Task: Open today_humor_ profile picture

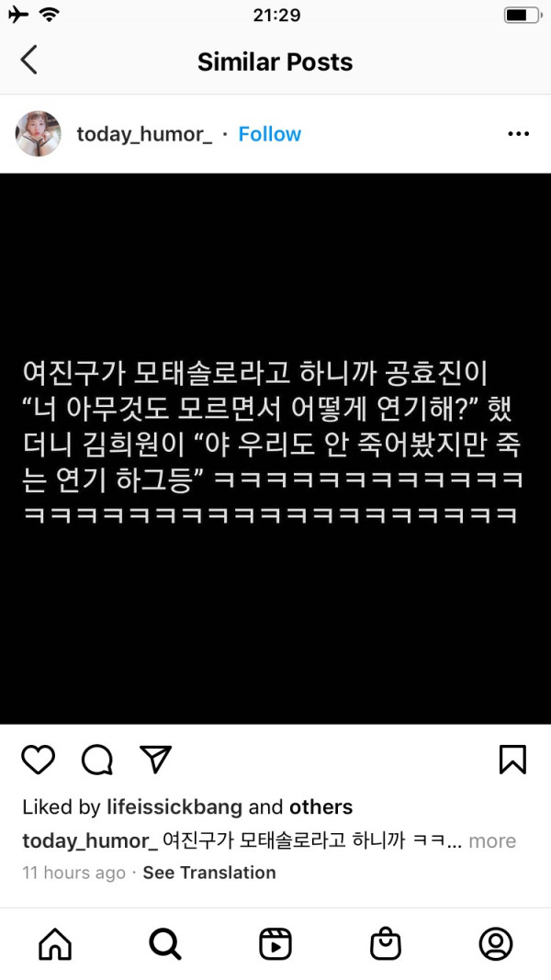Action: tap(38, 134)
